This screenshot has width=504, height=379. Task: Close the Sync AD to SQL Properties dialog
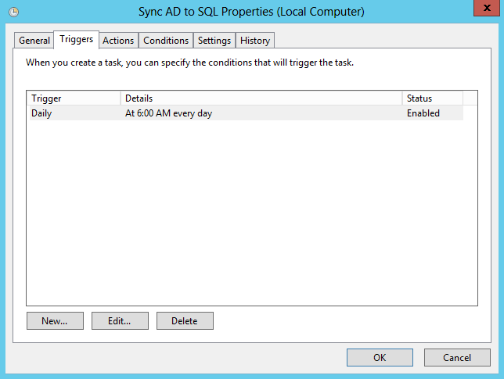pyautogui.click(x=487, y=8)
